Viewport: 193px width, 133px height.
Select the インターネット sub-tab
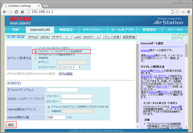[x=16, y=37]
